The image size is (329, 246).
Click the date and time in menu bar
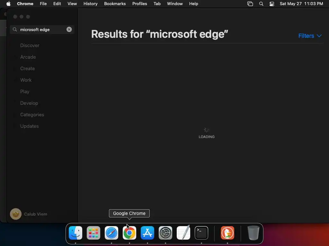coord(301,4)
